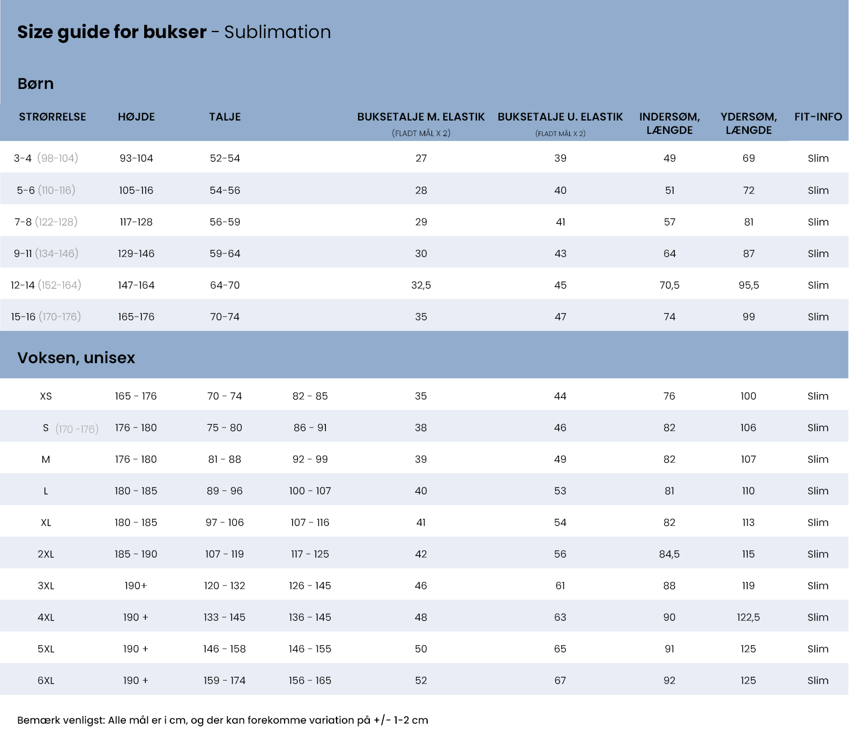This screenshot has height=744, width=849.
Task: Click the HØJDE column header
Action: click(136, 117)
